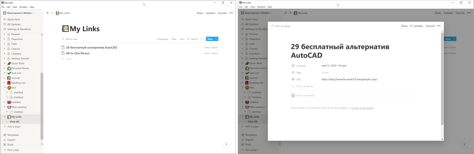Click URL property link icon in popup
Image resolution: width=474 pixels, height=154 pixels.
(x=293, y=79)
